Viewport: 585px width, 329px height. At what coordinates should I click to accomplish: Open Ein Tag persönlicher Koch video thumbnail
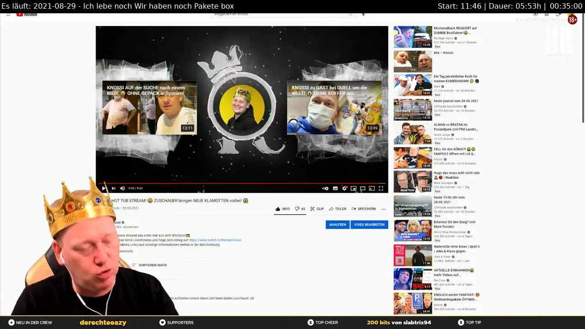[413, 85]
